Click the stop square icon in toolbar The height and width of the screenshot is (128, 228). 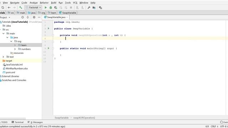(x=71, y=7)
